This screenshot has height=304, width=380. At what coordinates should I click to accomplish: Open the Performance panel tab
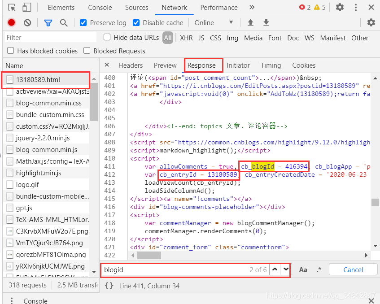pos(219,8)
